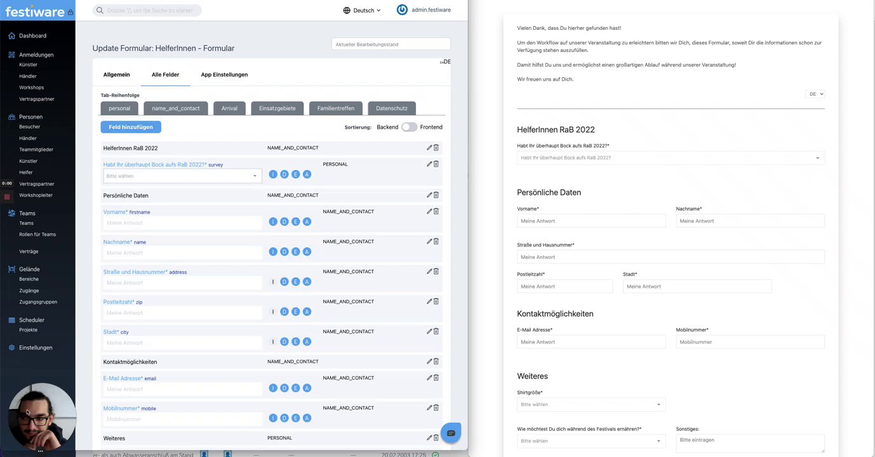This screenshot has height=457, width=875.
Task: Click the 'Aktueller Bearbeitungsstand' input field
Action: pos(391,44)
